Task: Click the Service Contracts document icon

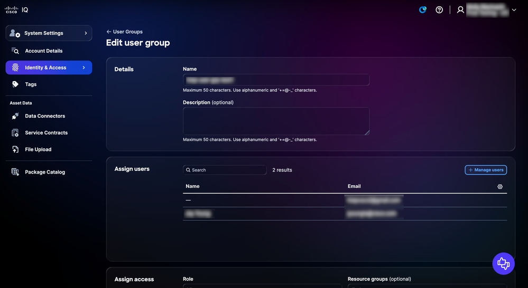Action: click(x=15, y=133)
